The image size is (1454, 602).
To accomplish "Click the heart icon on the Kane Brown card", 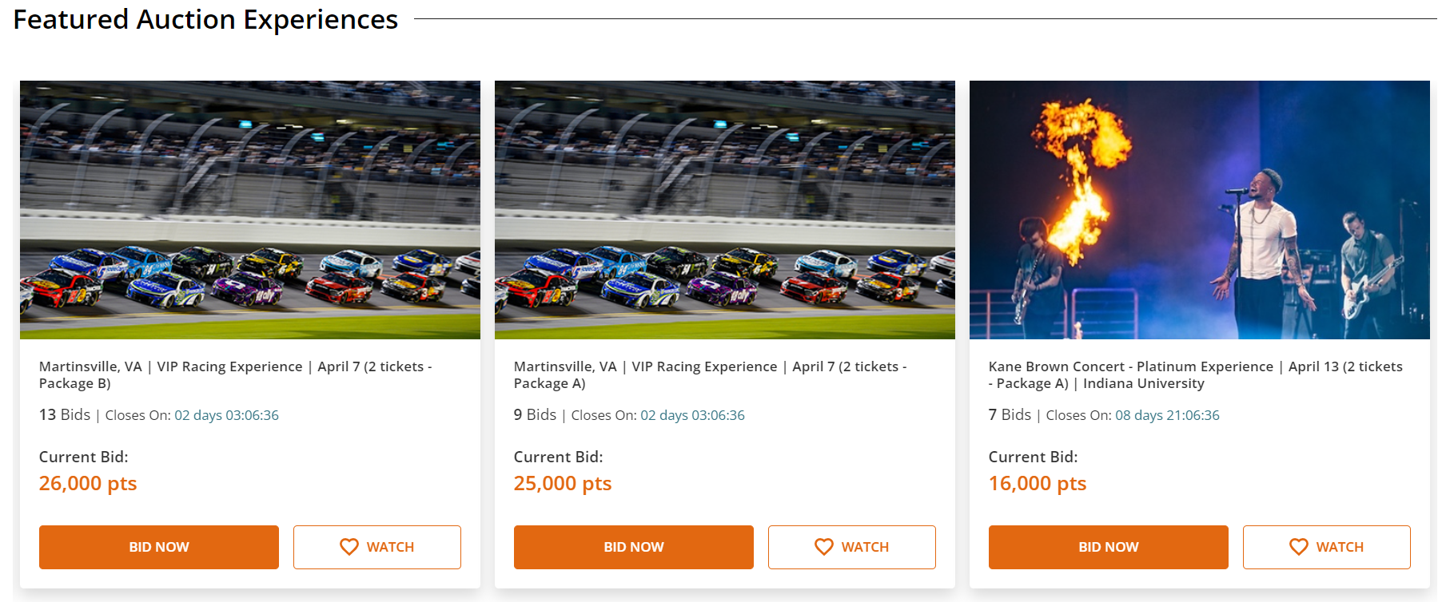I will tap(1299, 547).
